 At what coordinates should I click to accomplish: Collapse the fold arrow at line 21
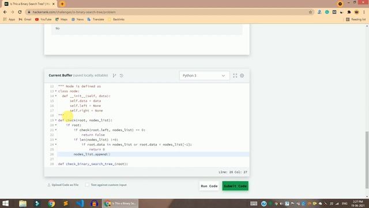(x=56, y=130)
